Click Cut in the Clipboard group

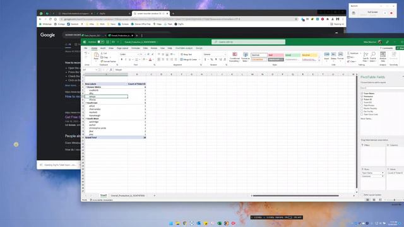pos(104,53)
